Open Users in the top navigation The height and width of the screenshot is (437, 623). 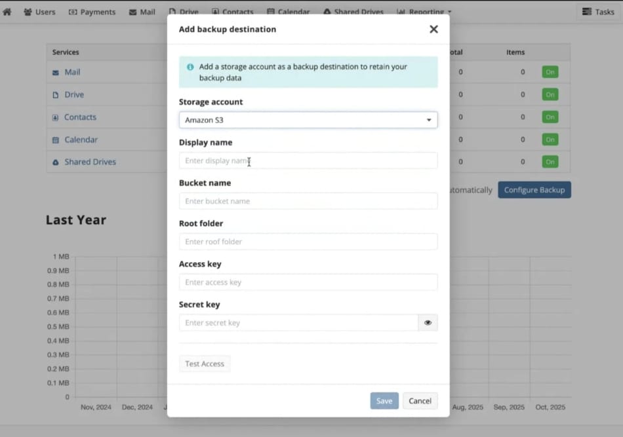tap(39, 12)
